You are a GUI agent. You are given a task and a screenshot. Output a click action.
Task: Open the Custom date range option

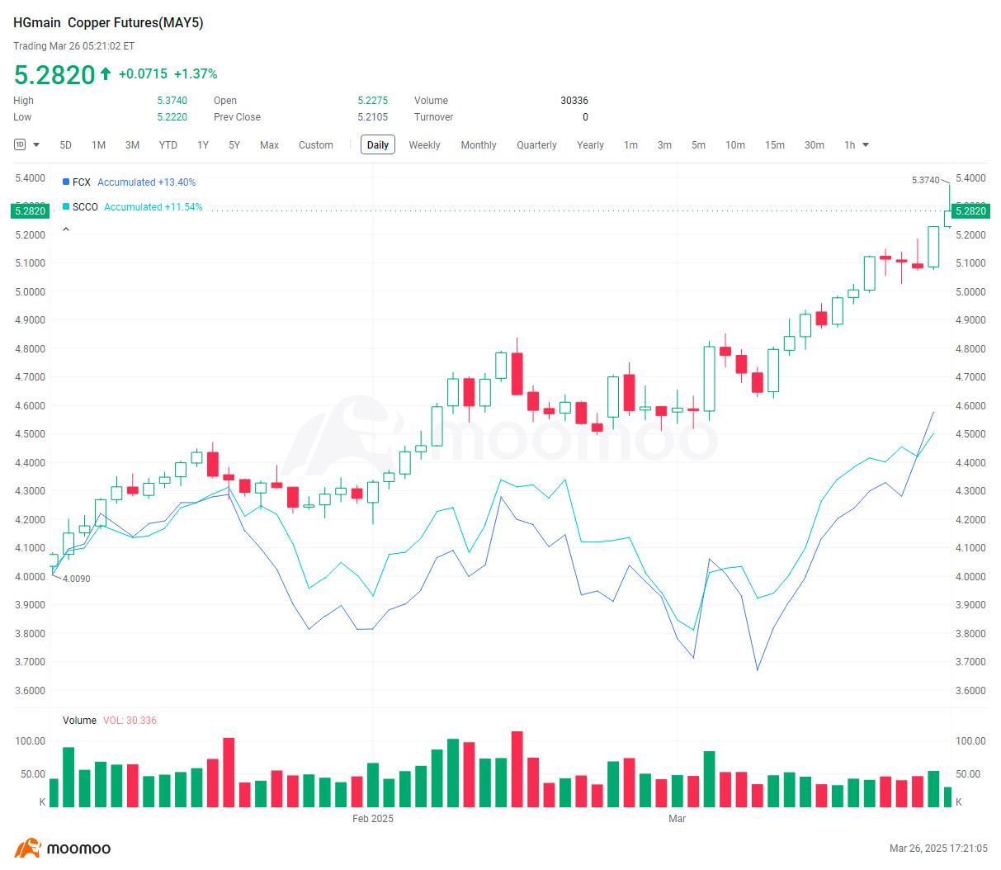[x=316, y=144]
